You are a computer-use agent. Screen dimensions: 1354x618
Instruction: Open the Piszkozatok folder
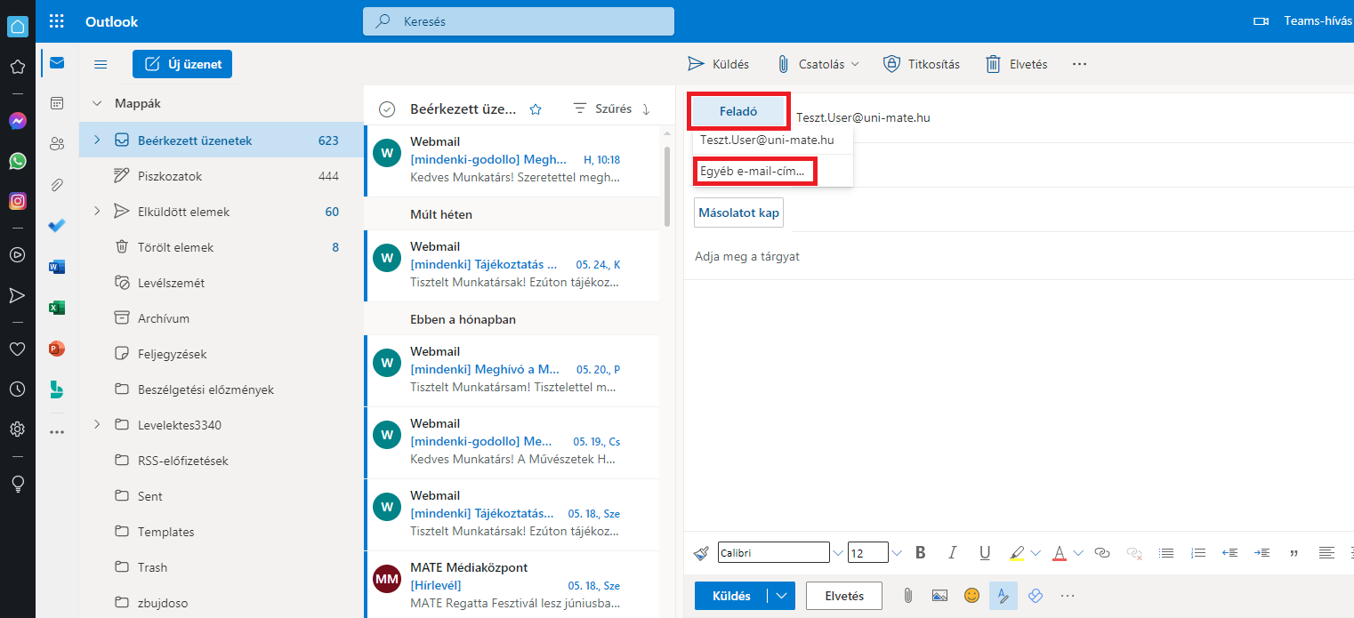point(170,176)
